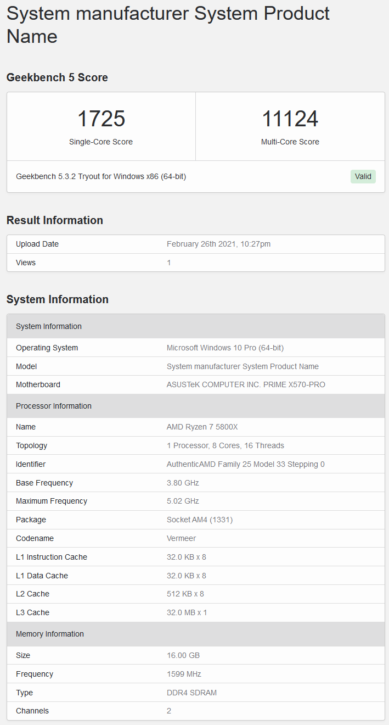Viewport: 389px width, 725px height.
Task: Click the 'Maximum Frequency' row label
Action: pos(50,501)
